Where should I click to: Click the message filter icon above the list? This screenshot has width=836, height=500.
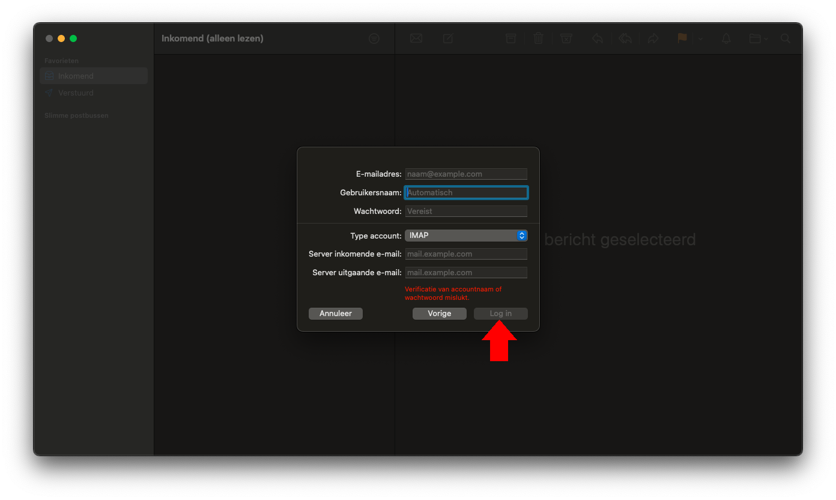click(374, 38)
